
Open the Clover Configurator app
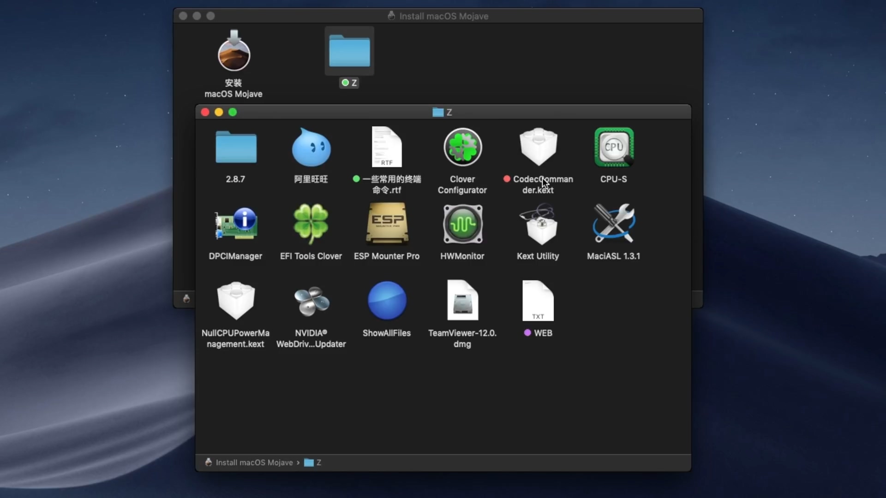point(462,148)
